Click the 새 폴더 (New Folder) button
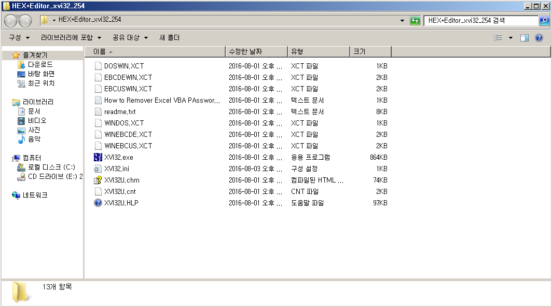 click(x=169, y=38)
